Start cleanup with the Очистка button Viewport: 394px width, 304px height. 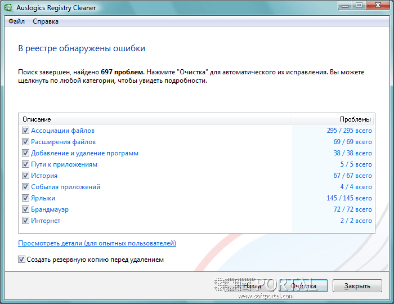coord(303,286)
